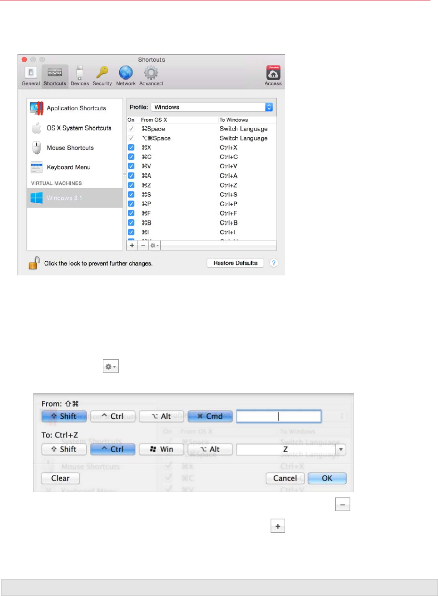438x596 pixels.
Task: Toggle the Shift modifier in the To row
Action: pos(64,449)
